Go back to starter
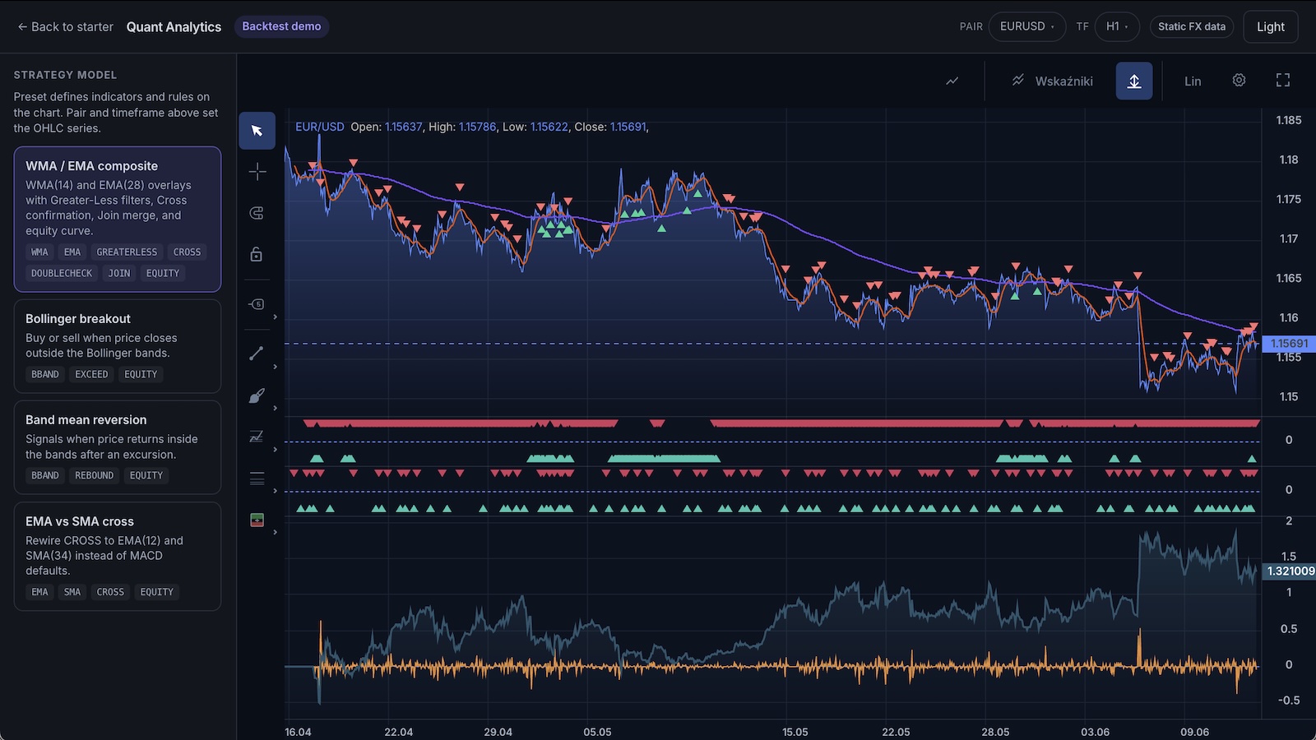Viewport: 1316px width, 740px height. [x=66, y=26]
